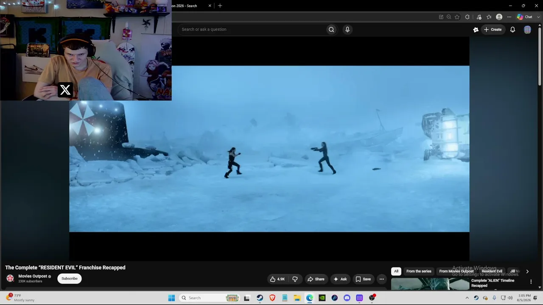Select the From Movies Outpost chip
Image resolution: width=543 pixels, height=305 pixels.
click(x=456, y=271)
